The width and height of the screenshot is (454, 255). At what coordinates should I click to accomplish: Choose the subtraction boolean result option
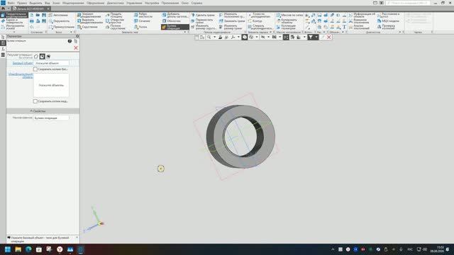coord(43,57)
